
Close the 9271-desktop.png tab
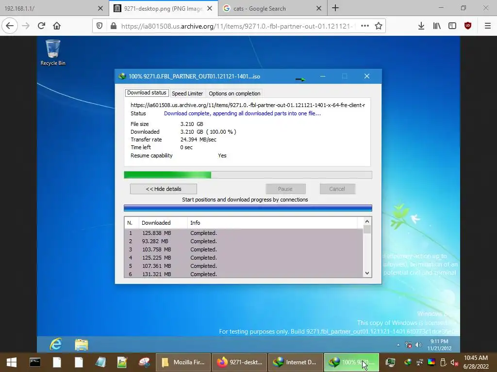tap(210, 8)
